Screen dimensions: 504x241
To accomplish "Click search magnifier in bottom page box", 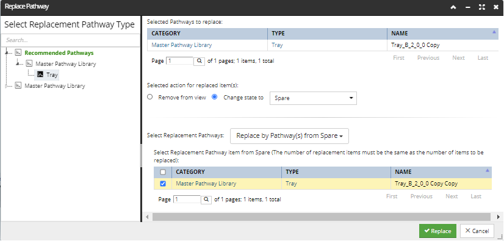I will coord(206,200).
